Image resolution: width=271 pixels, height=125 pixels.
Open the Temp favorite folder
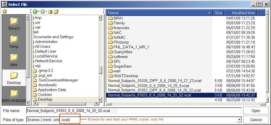(x=14, y=42)
